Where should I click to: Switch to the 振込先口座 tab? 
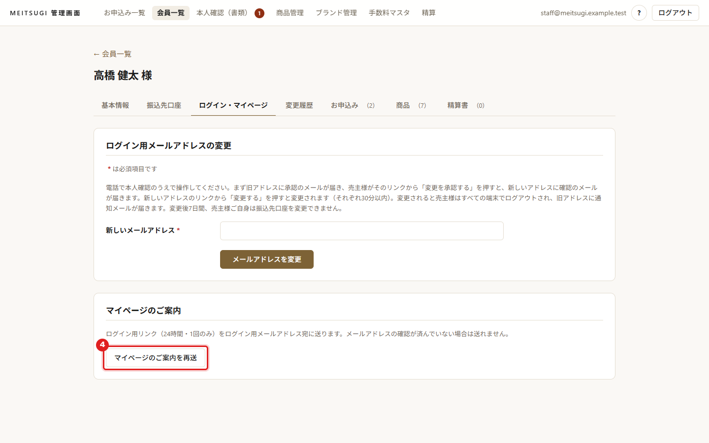(x=164, y=105)
